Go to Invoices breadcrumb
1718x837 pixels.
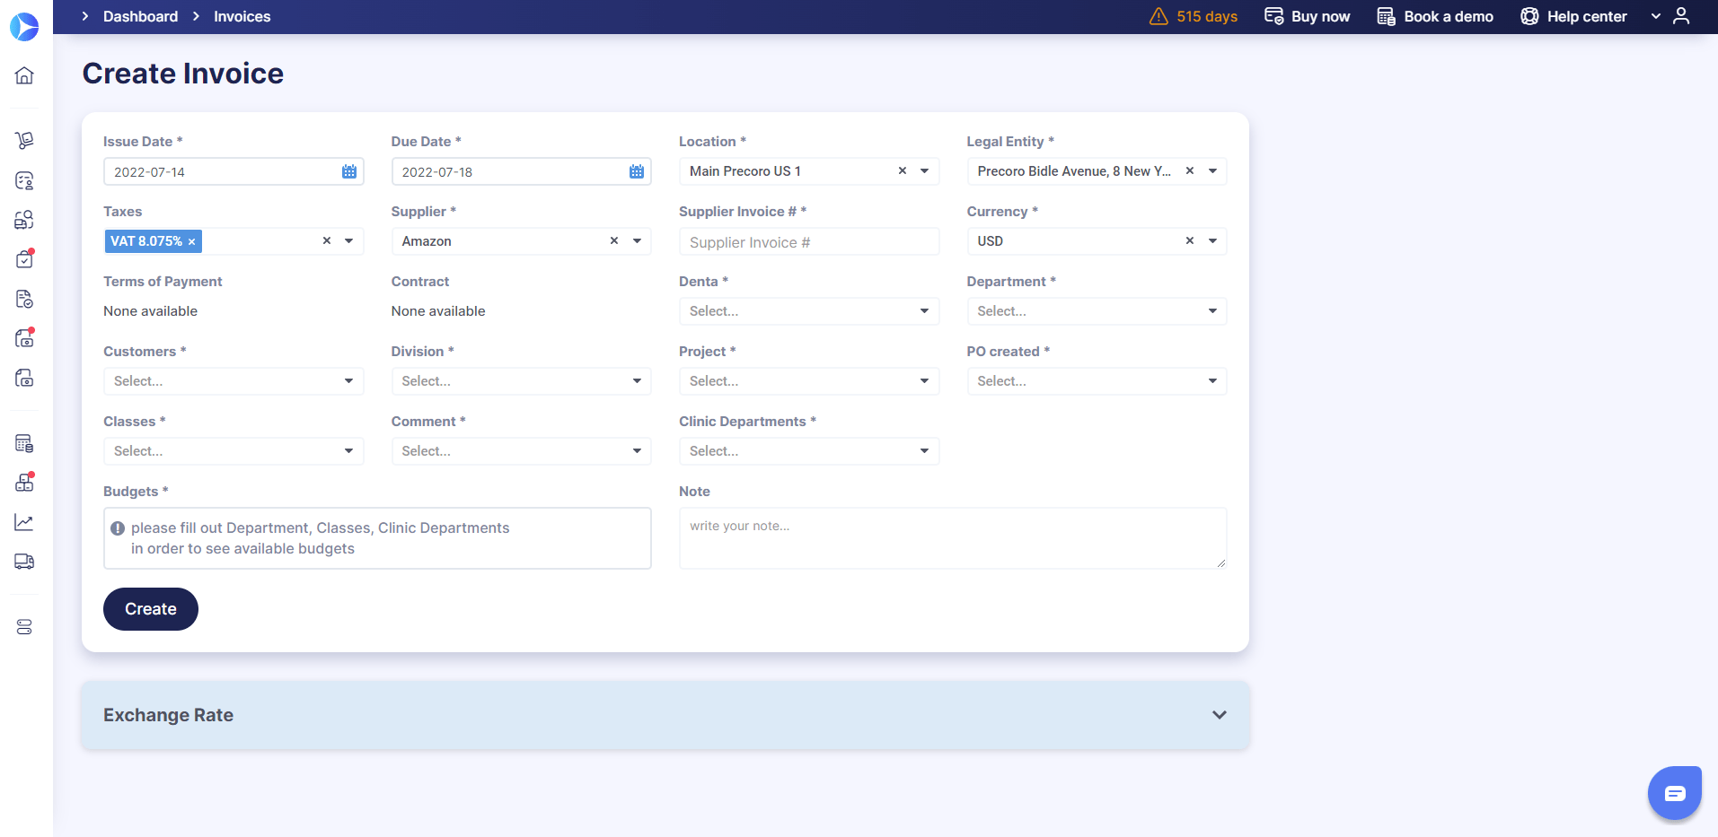(242, 16)
